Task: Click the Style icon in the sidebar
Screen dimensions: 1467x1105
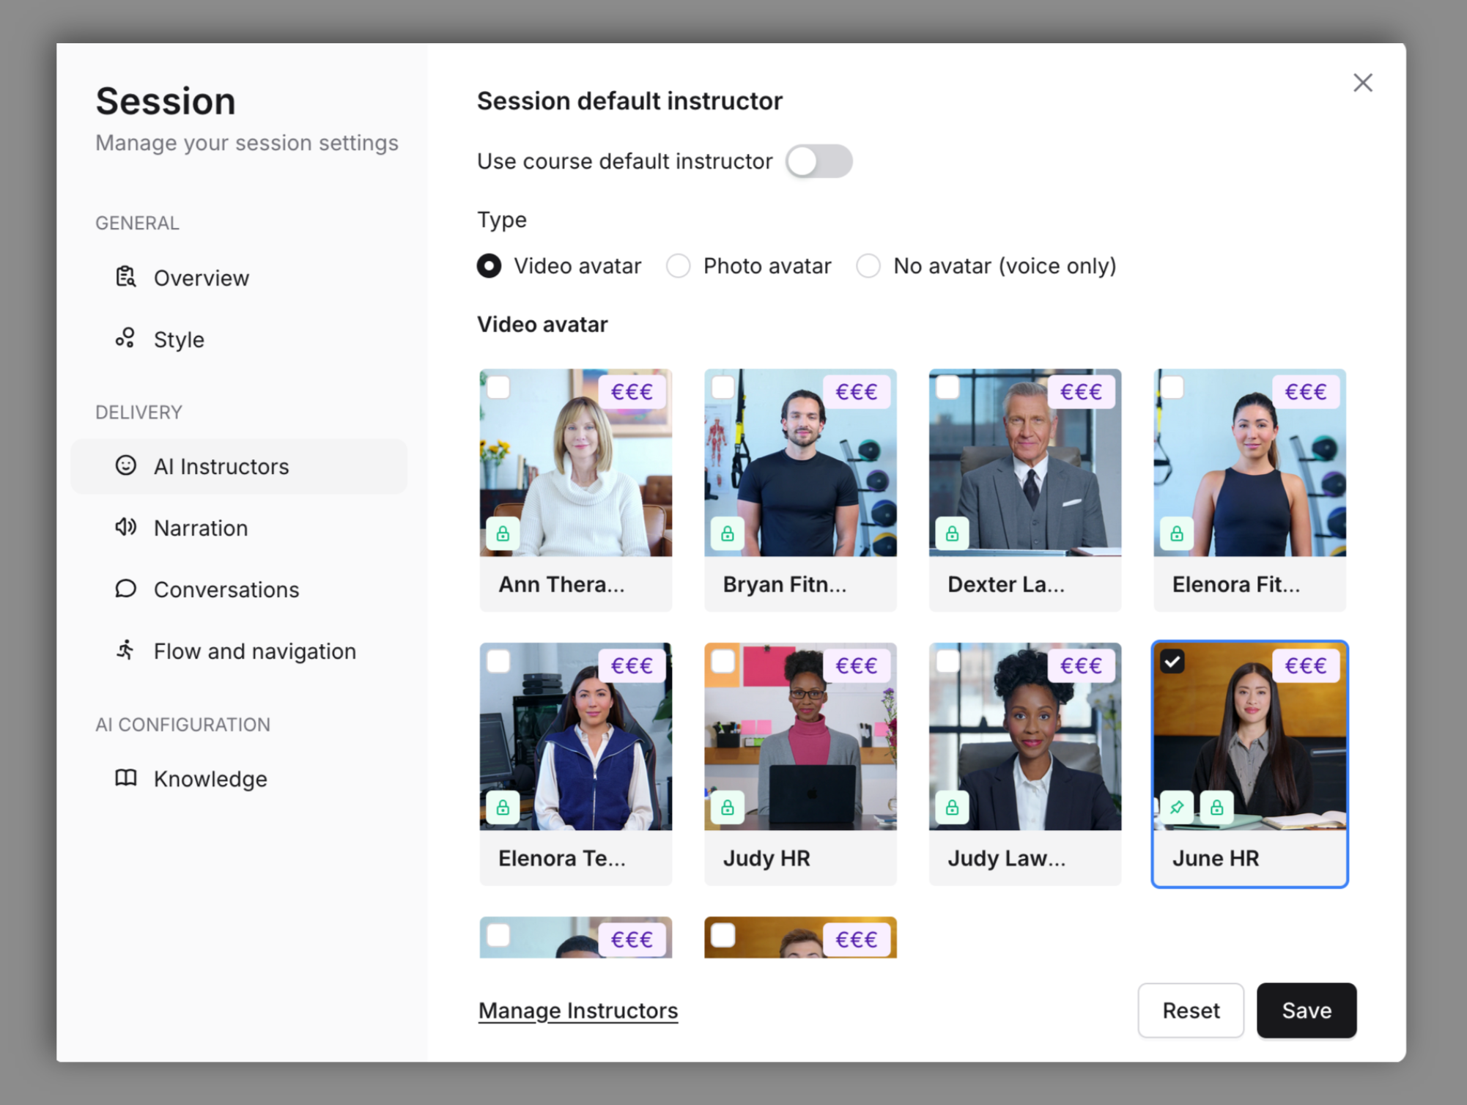Action: [125, 339]
